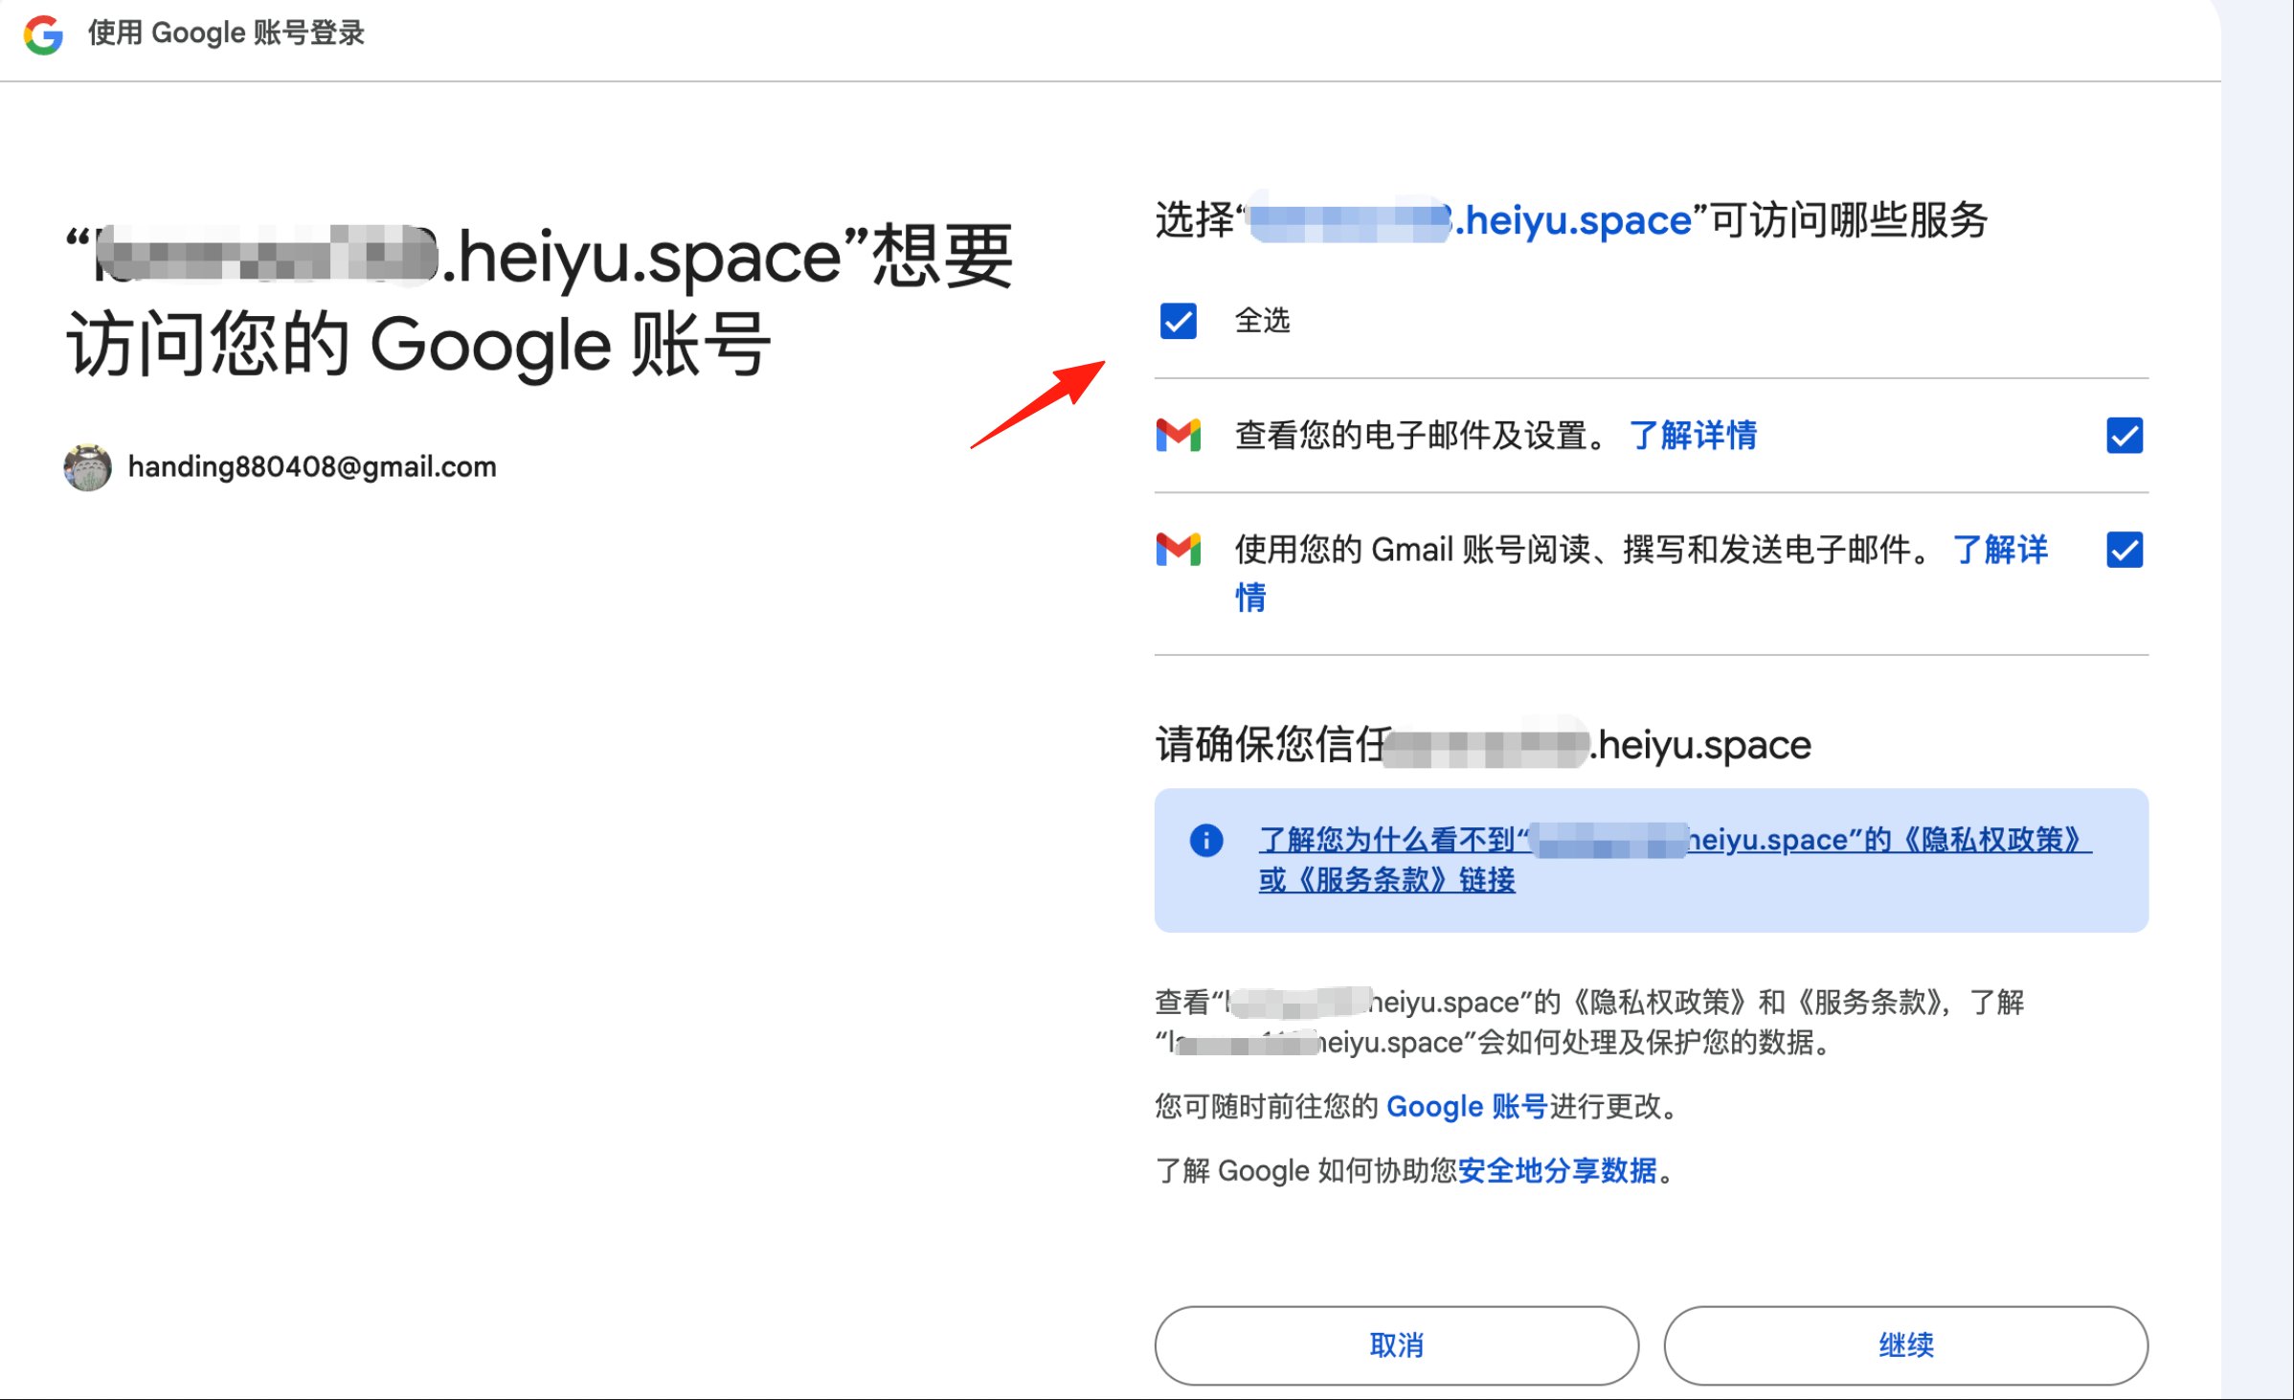Click the second Gmail icon for sending emails
Image resolution: width=2294 pixels, height=1400 pixels.
tap(1178, 550)
